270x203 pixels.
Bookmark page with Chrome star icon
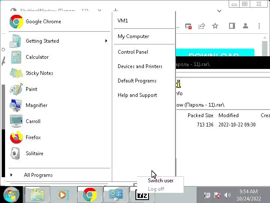pyautogui.click(x=215, y=26)
